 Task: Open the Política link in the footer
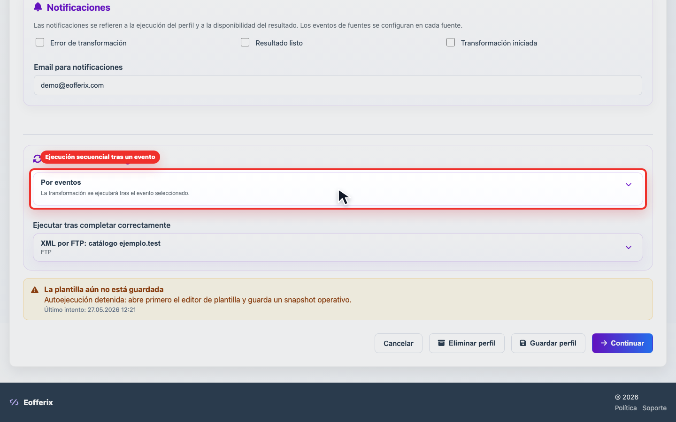coord(626,408)
